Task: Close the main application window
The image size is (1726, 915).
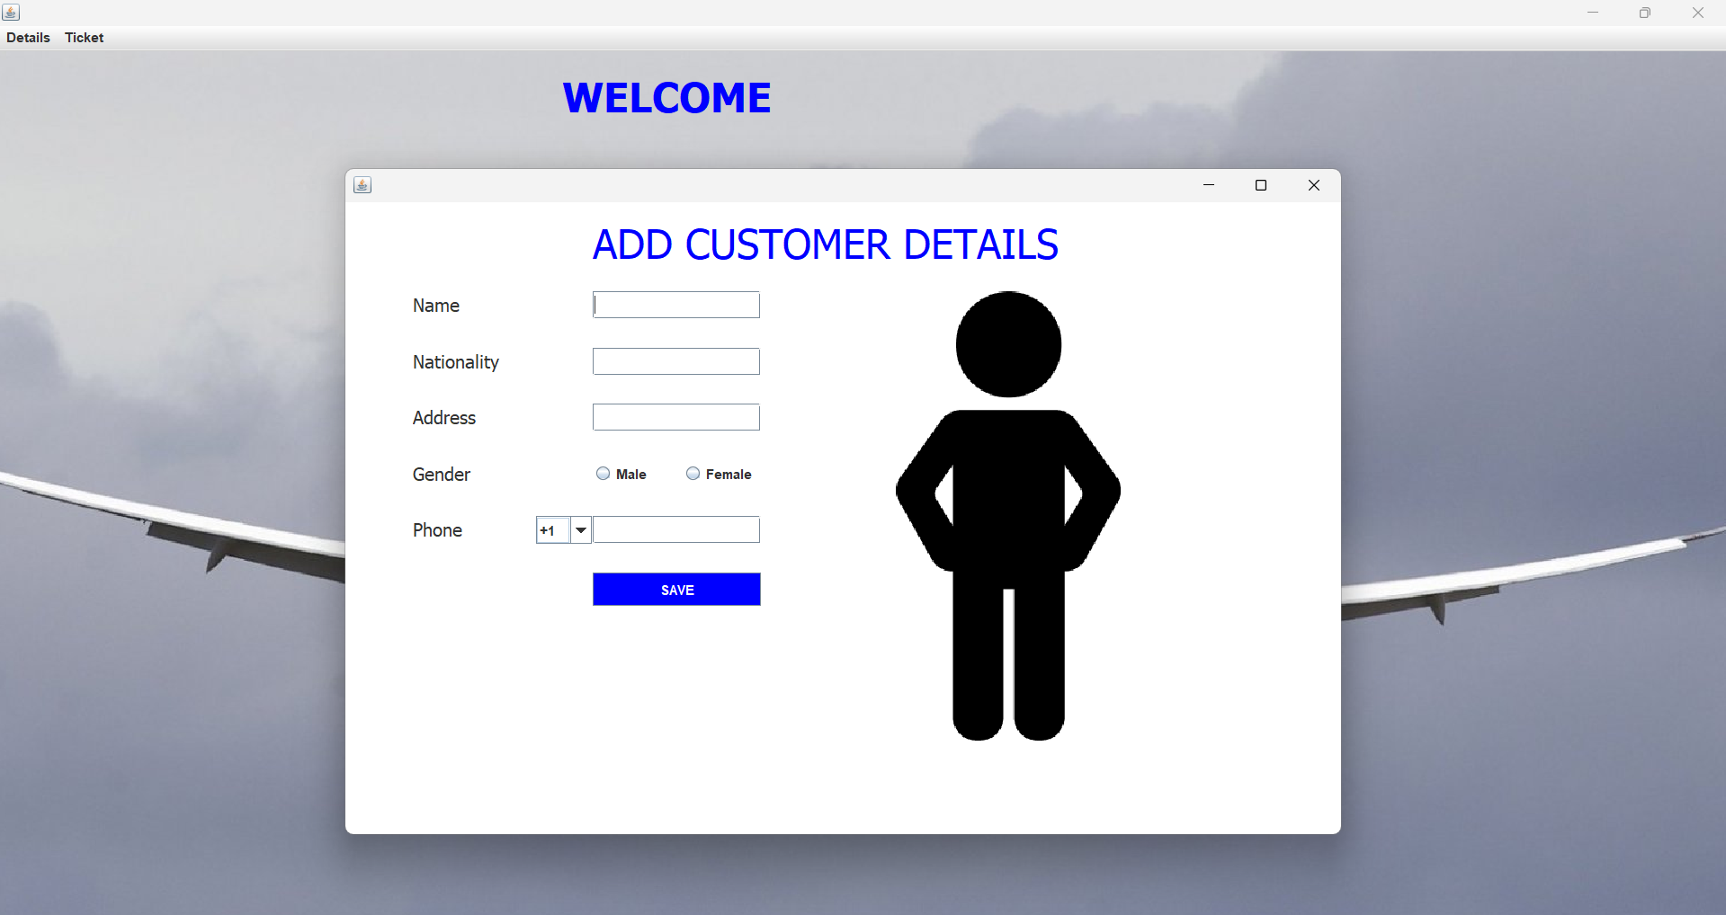Action: 1697,13
